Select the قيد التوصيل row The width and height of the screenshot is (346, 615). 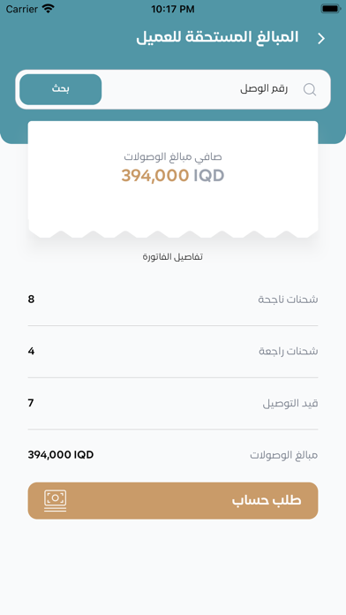173,403
